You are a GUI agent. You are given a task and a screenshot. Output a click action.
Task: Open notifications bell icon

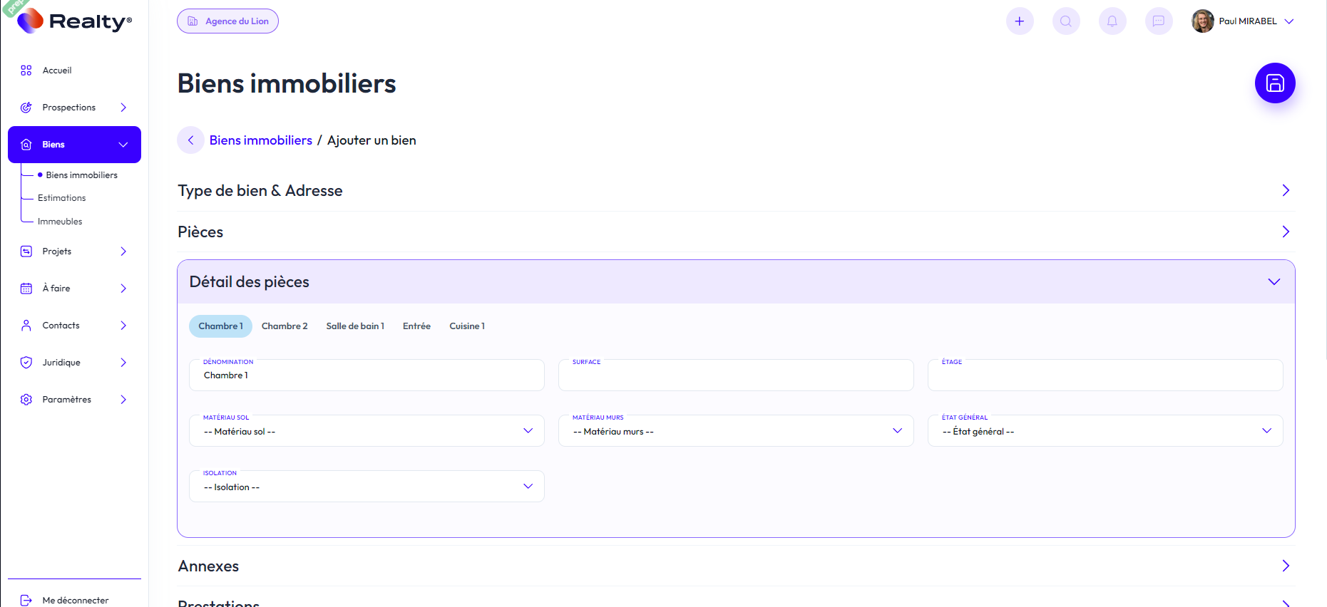pyautogui.click(x=1112, y=21)
